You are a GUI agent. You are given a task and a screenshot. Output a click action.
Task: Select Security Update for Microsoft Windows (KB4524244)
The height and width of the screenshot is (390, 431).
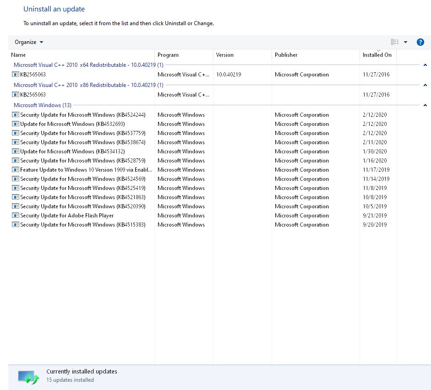point(83,115)
